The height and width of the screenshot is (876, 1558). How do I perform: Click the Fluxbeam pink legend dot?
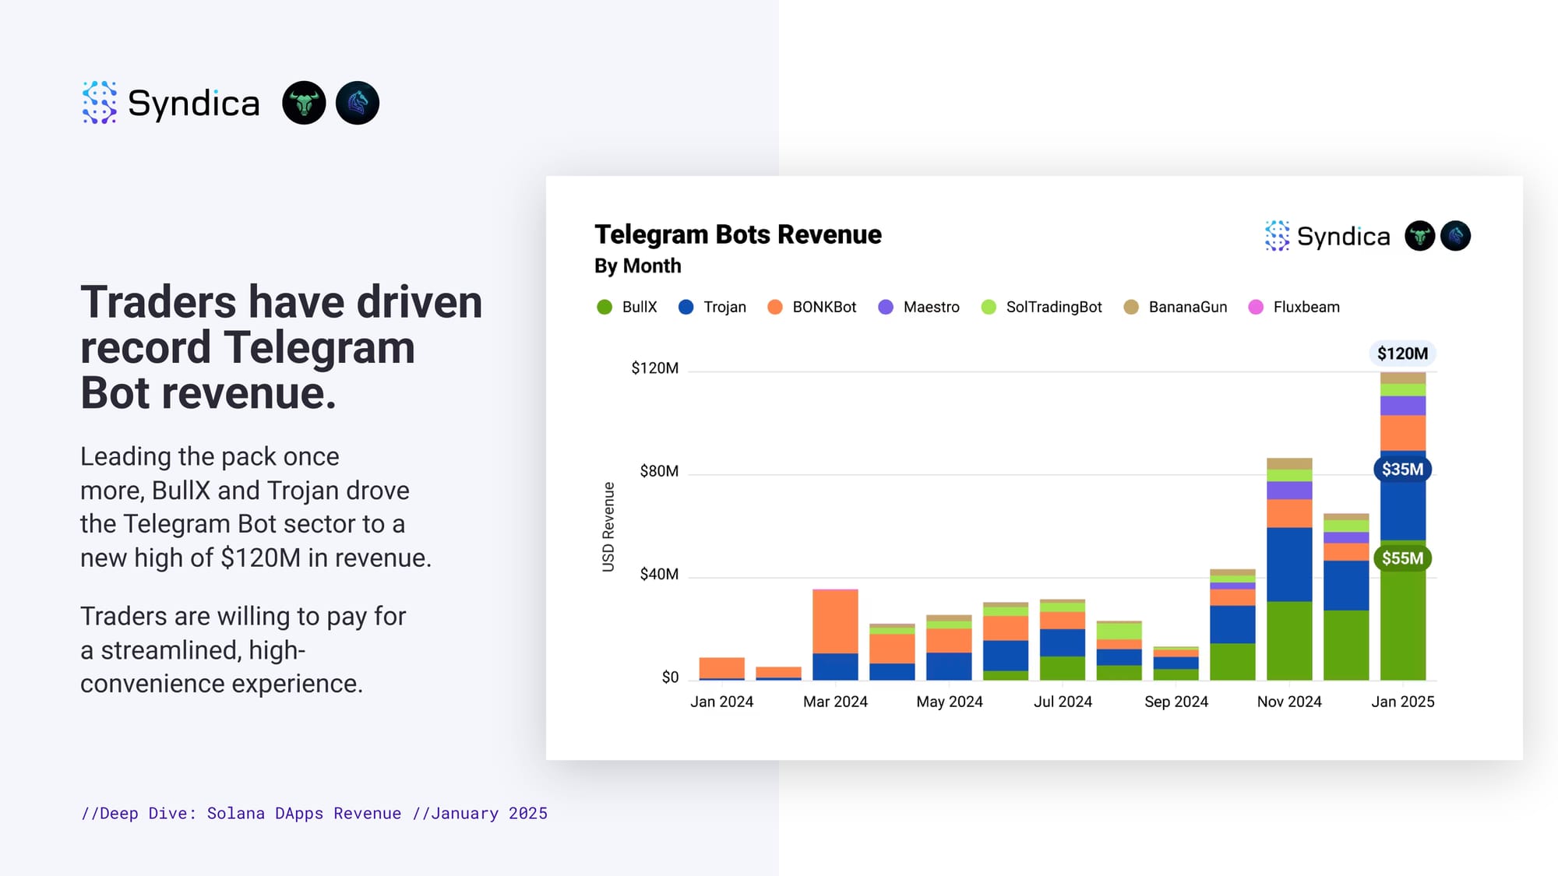pyautogui.click(x=1256, y=307)
